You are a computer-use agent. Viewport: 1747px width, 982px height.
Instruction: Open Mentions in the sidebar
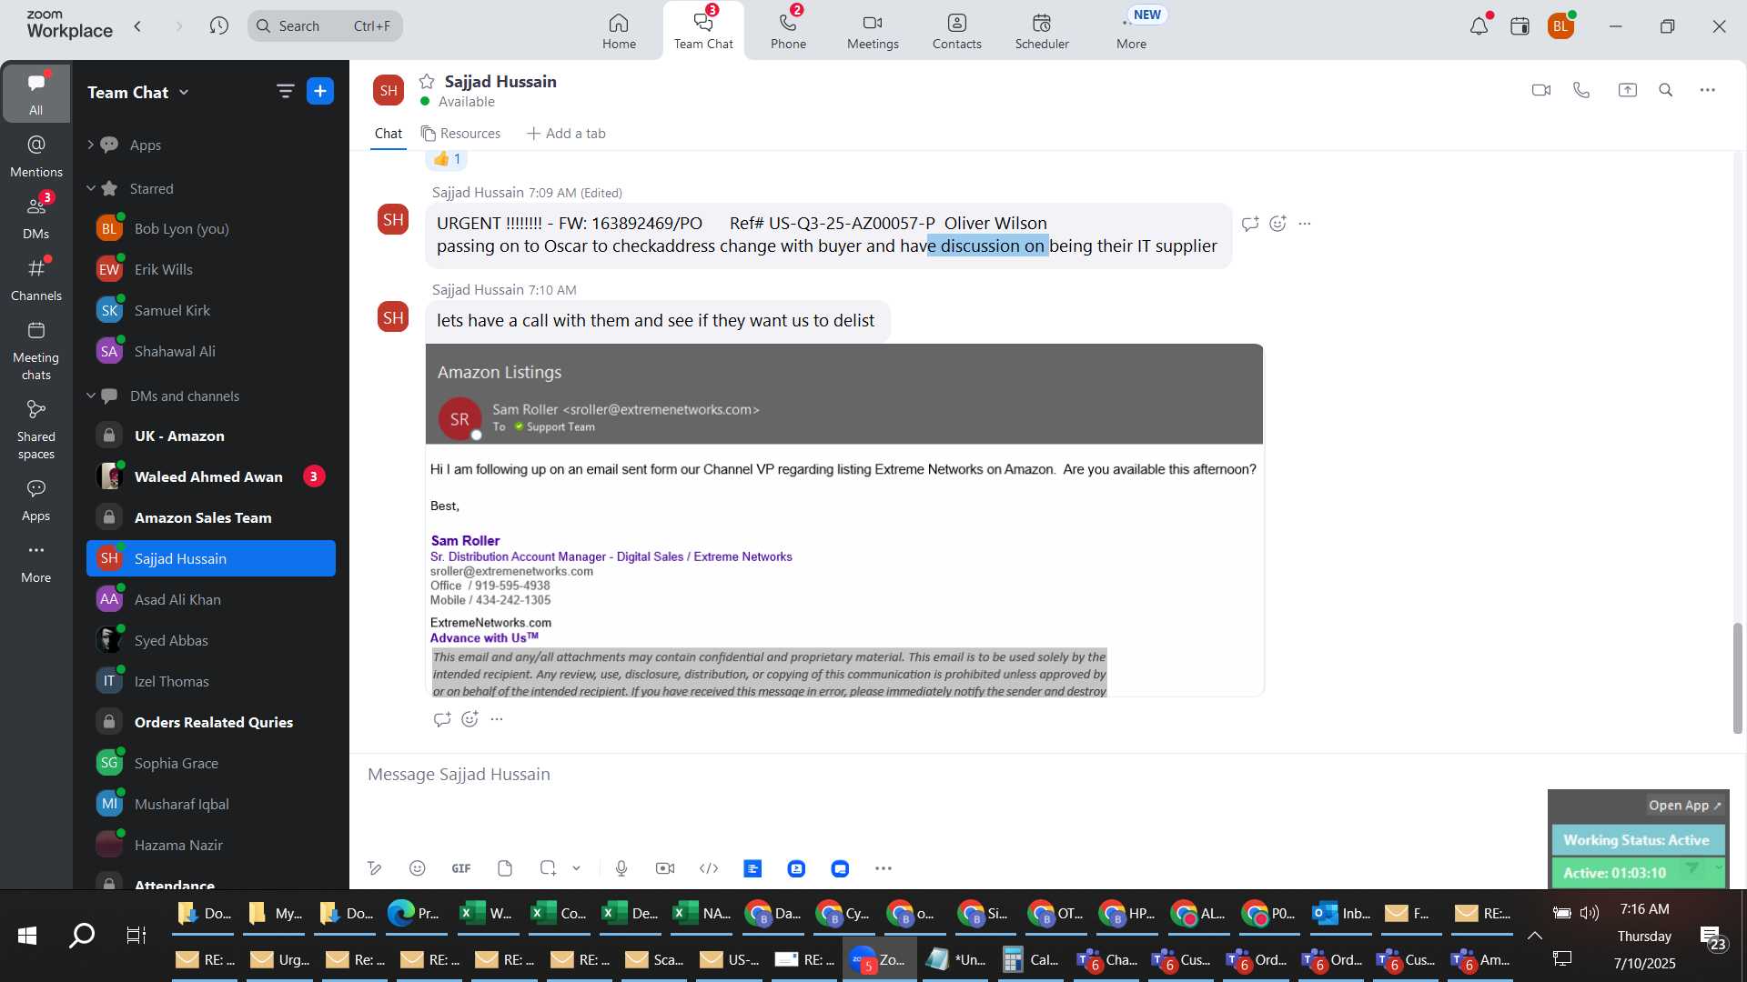tap(35, 155)
